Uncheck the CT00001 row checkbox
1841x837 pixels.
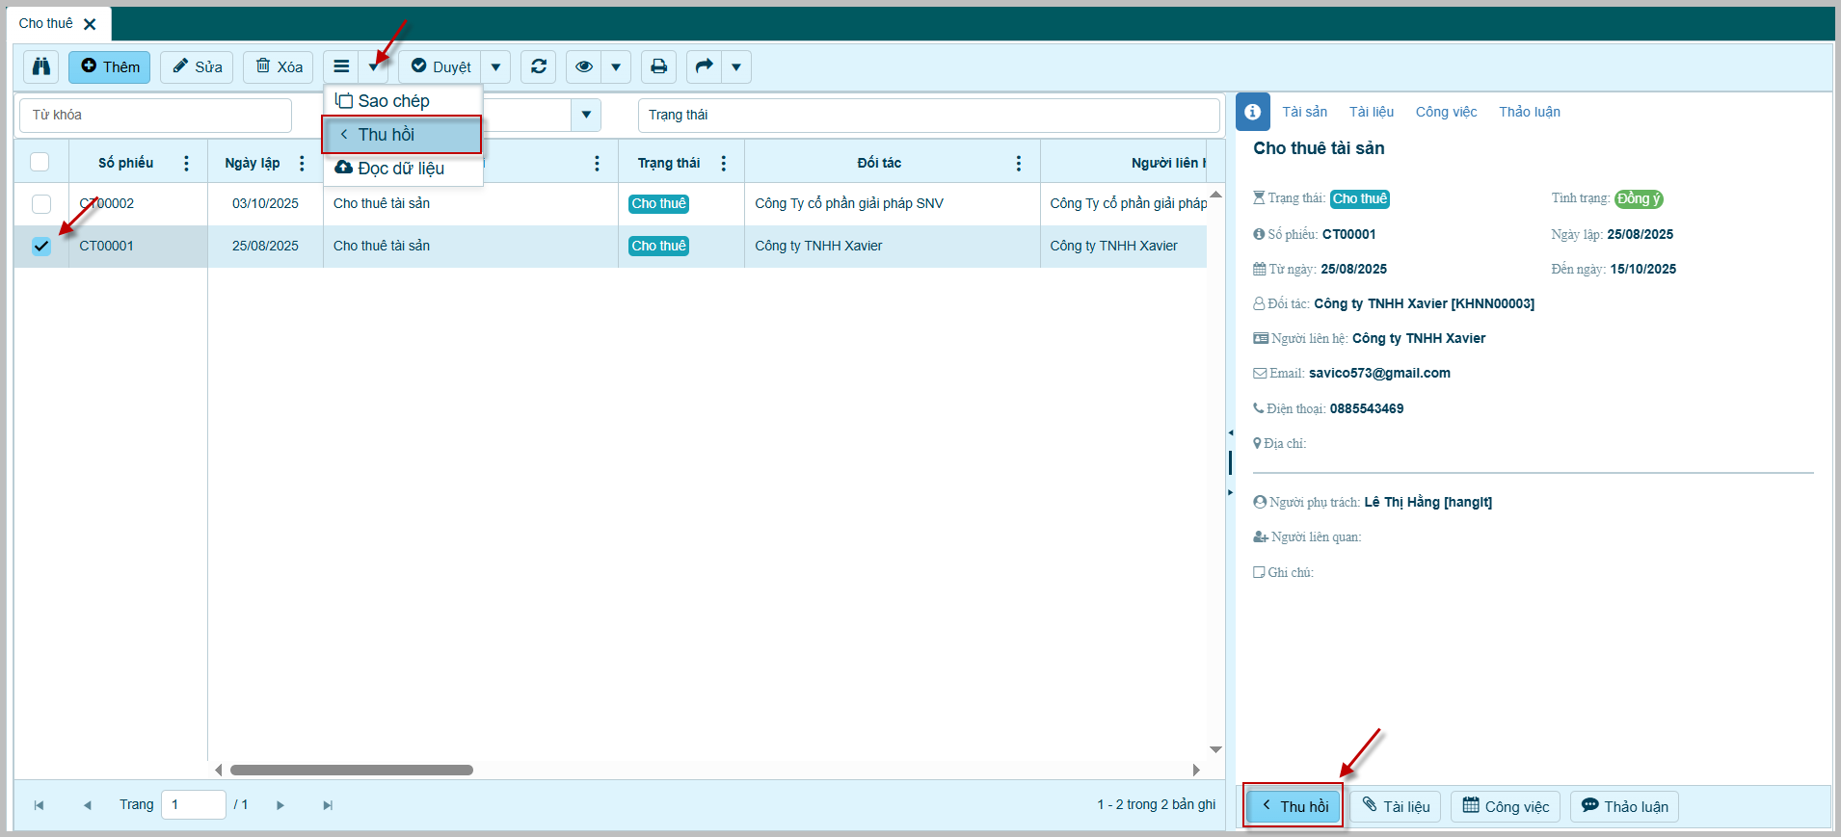click(41, 246)
